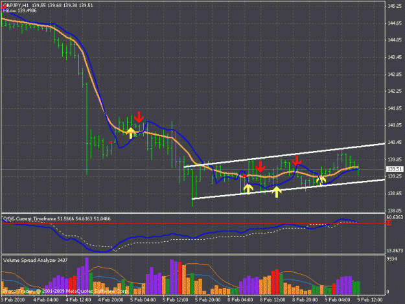Click the 144.65 price axis label
The height and width of the screenshot is (304, 405).
(395, 23)
